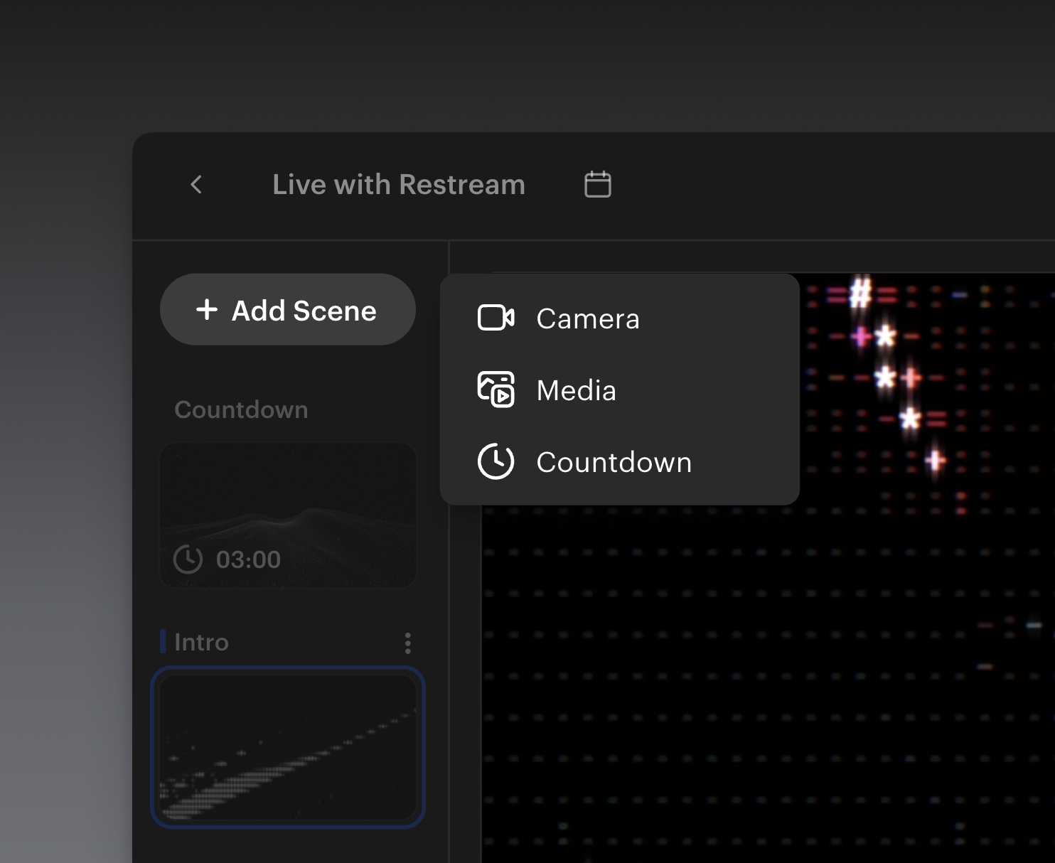Open Intro scene three-dot options menu
Screen dimensions: 1055x863
(407, 643)
